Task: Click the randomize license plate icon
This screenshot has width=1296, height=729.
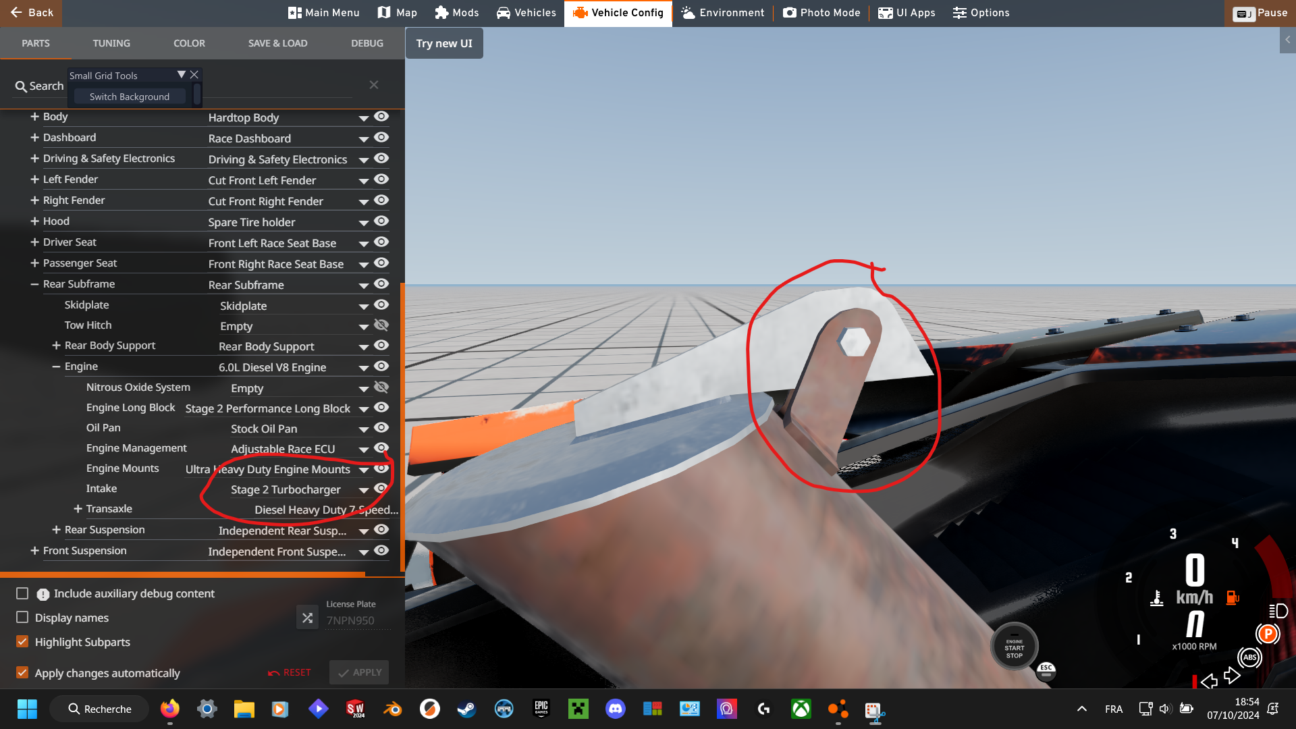Action: click(x=307, y=618)
